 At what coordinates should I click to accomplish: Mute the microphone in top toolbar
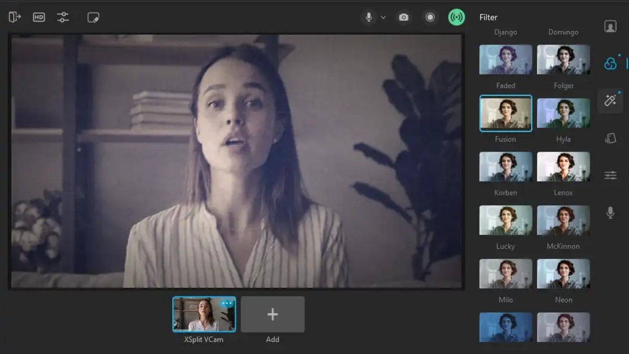click(x=368, y=17)
